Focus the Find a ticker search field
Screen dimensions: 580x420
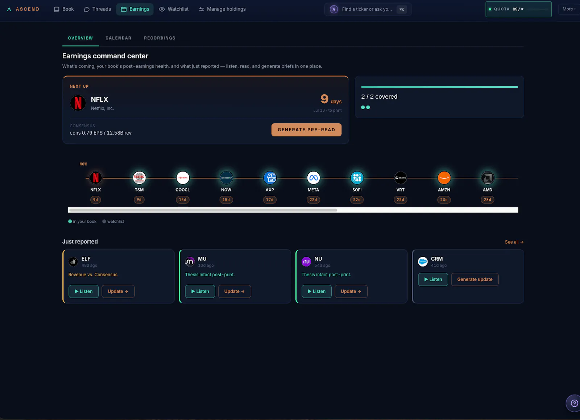[368, 9]
